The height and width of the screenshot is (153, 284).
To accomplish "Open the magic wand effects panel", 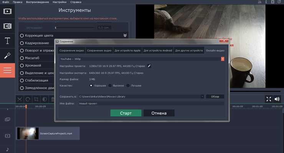I will [x=7, y=56].
